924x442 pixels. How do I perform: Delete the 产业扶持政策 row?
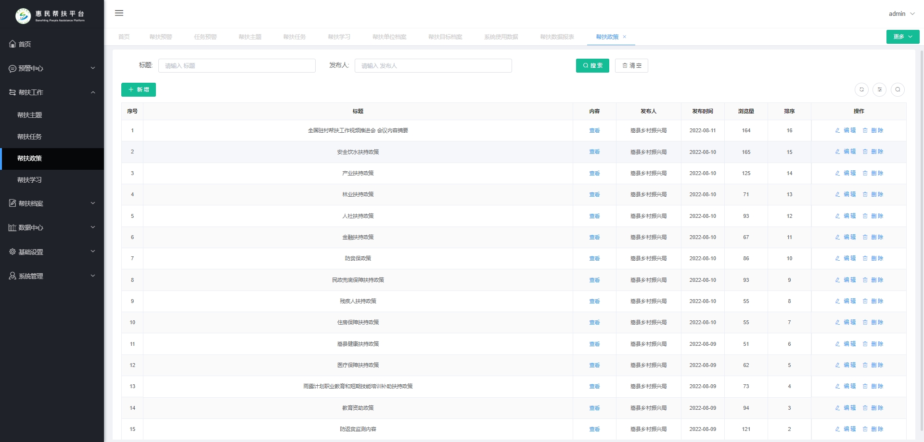(873, 173)
